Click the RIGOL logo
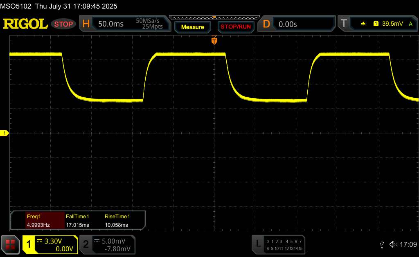The height and width of the screenshot is (257, 419). (x=25, y=24)
